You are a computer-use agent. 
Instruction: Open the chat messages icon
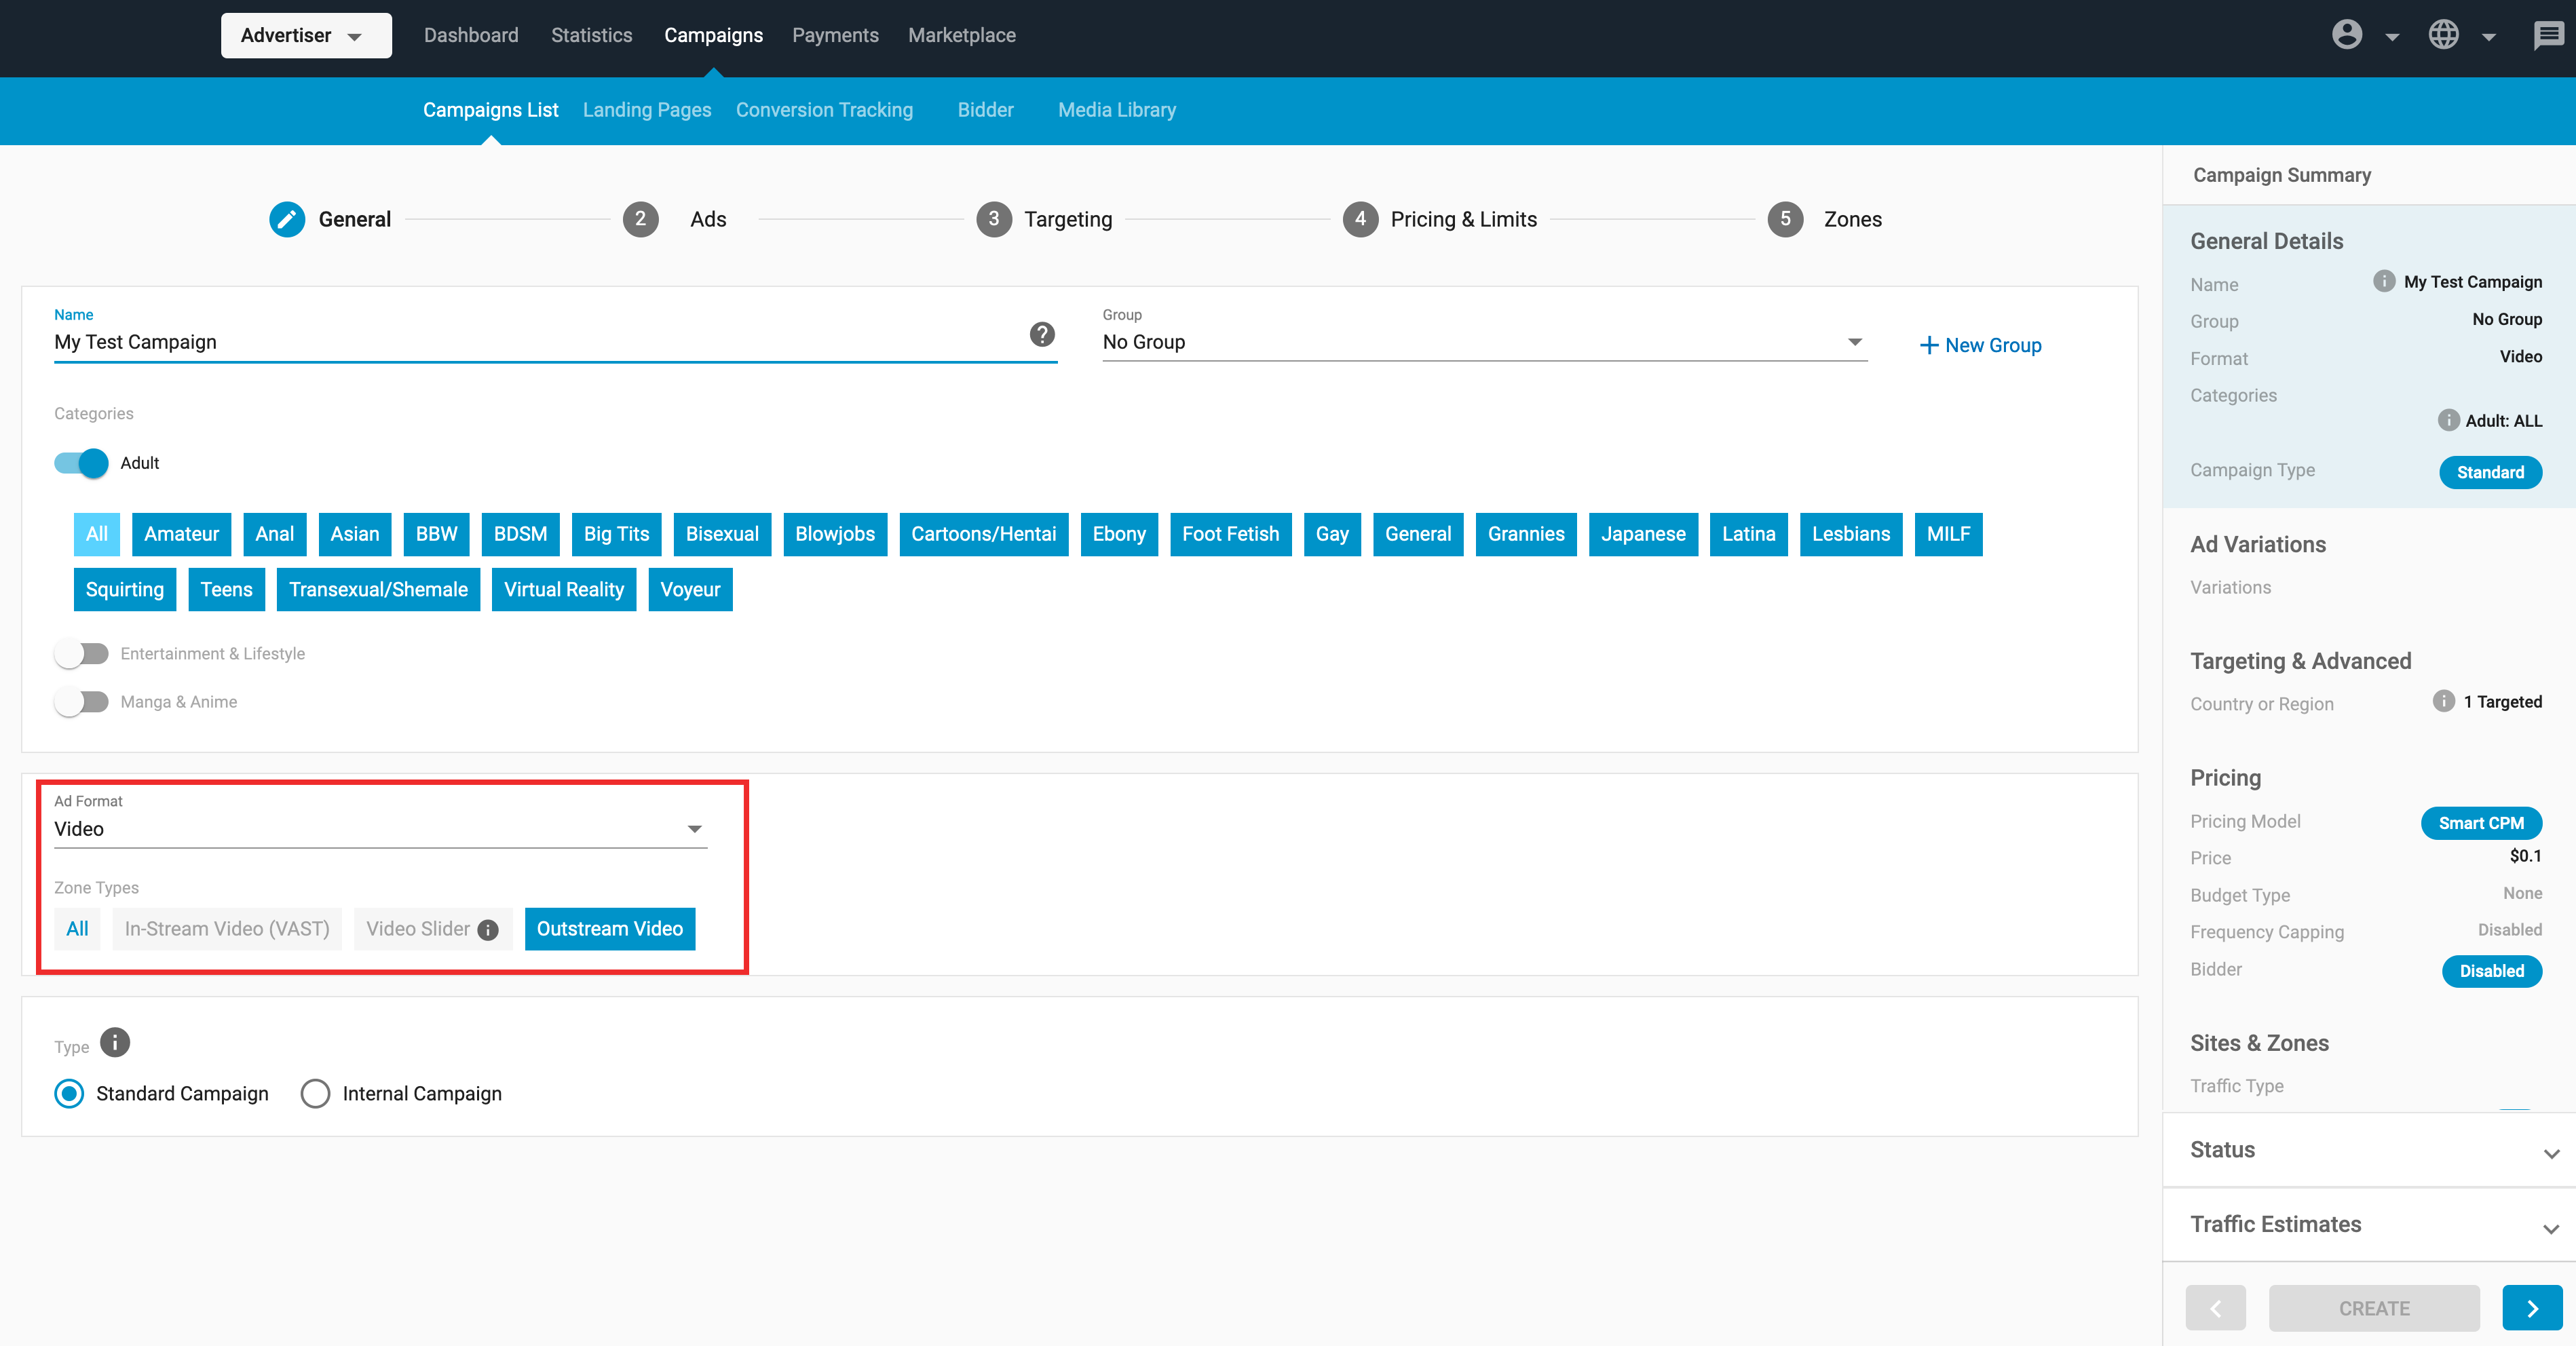pos(2547,35)
